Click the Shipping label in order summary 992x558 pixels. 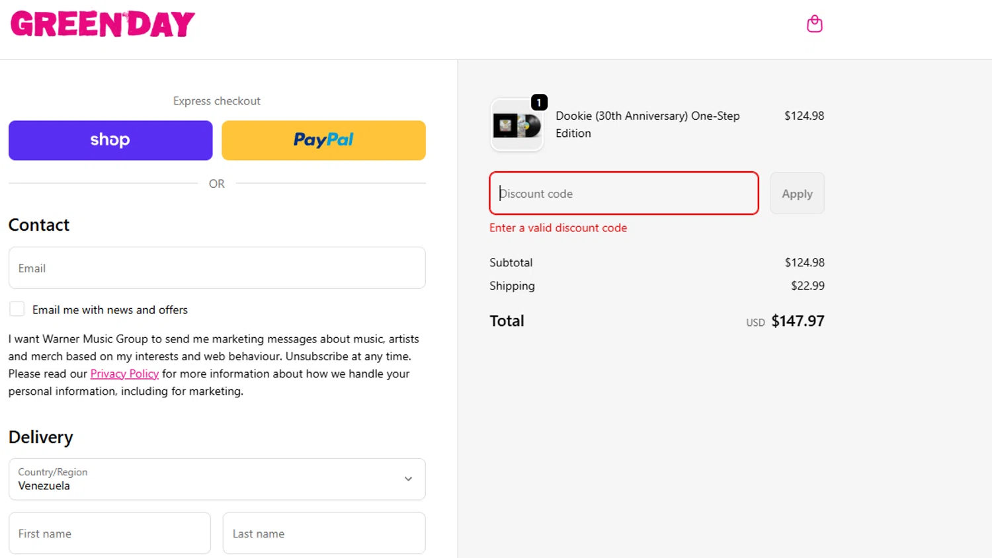click(513, 286)
